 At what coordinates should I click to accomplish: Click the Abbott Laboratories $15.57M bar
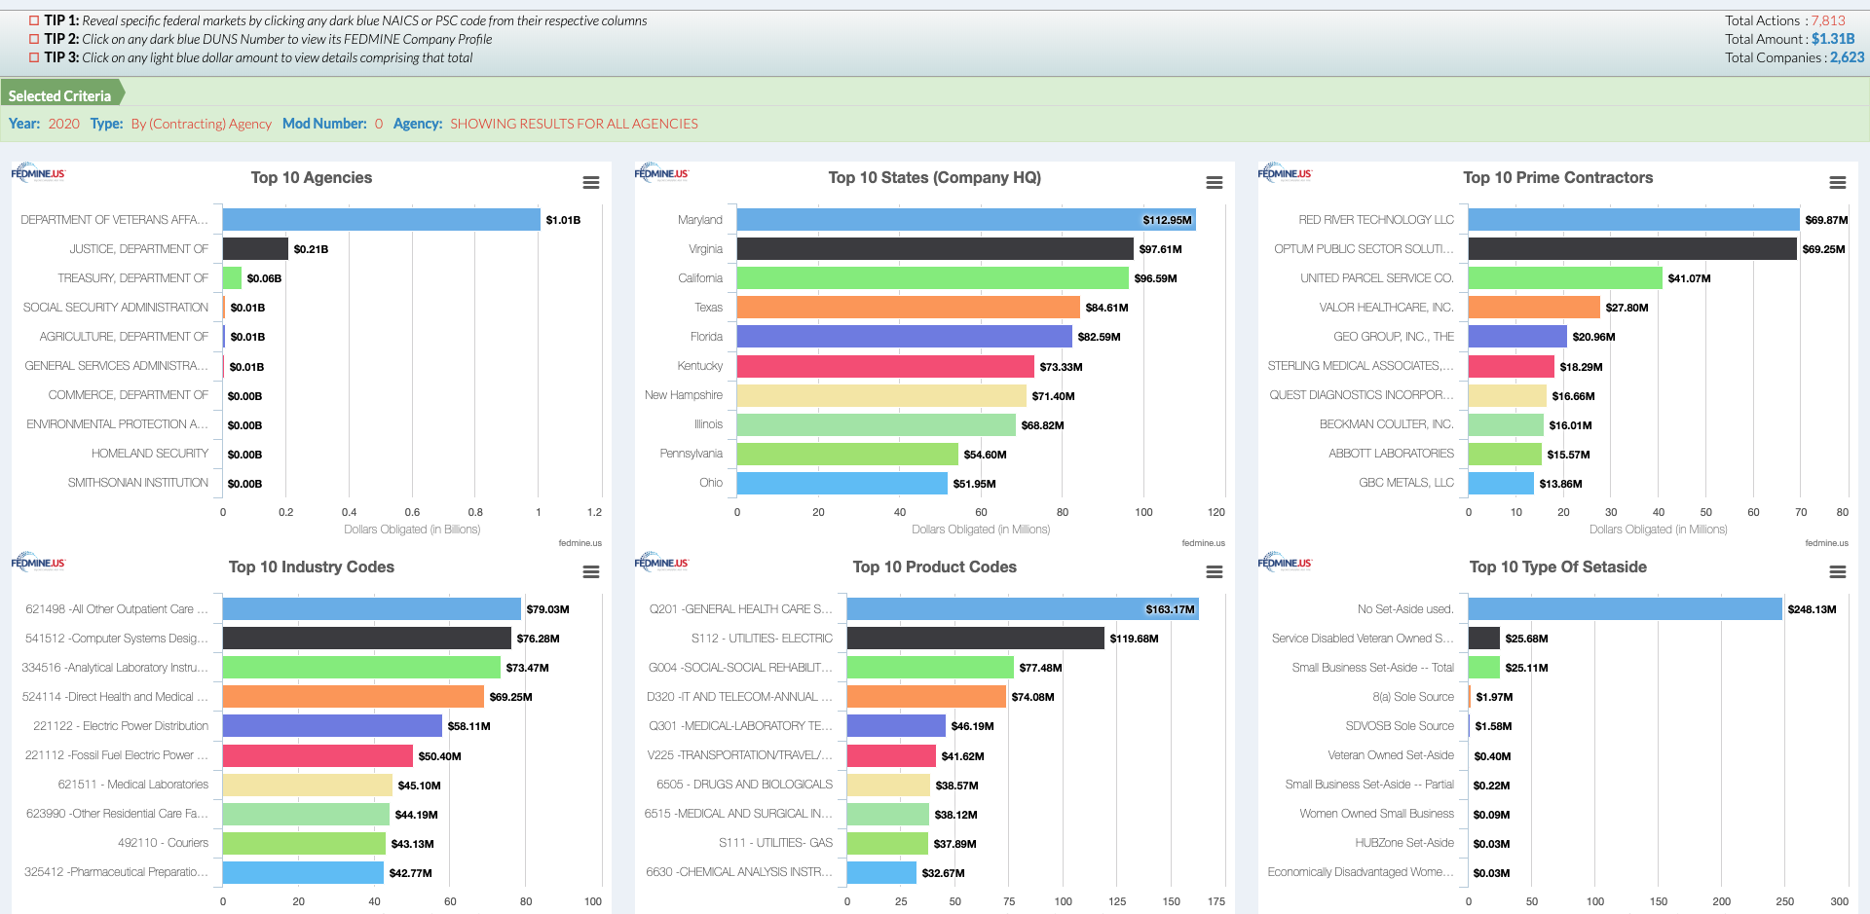pos(1505,454)
